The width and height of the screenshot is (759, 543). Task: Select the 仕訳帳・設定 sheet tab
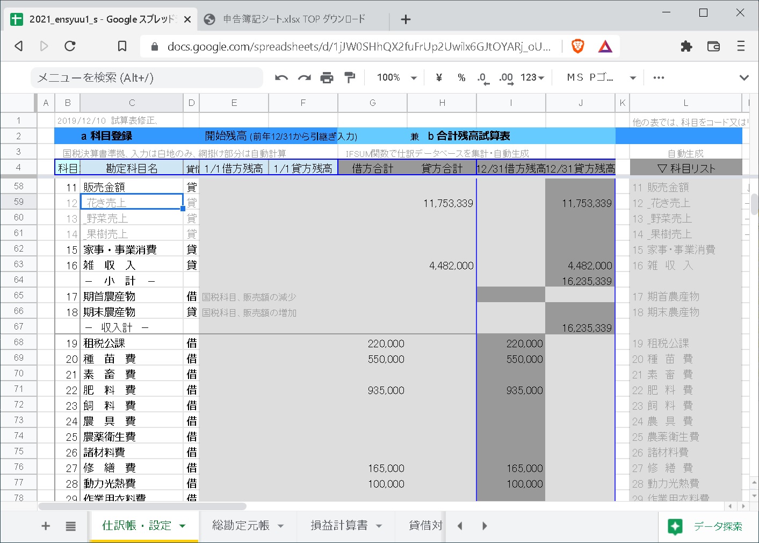(x=136, y=525)
